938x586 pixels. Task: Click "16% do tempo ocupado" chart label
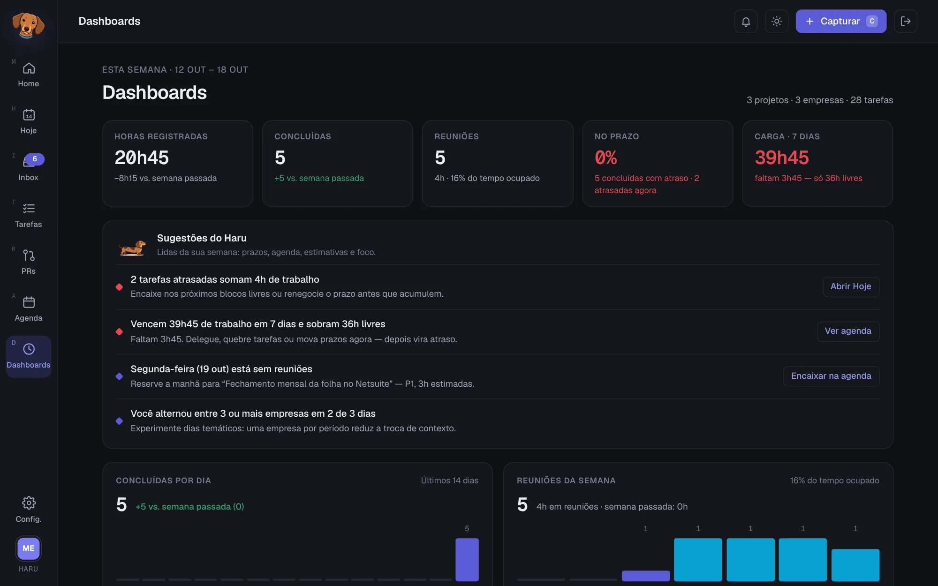pos(835,481)
